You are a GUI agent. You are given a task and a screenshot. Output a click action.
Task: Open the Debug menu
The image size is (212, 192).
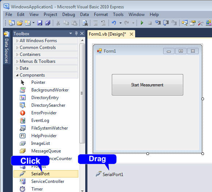click(x=68, y=15)
